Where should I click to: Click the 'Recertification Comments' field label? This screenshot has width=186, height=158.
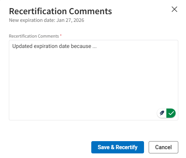tap(34, 36)
